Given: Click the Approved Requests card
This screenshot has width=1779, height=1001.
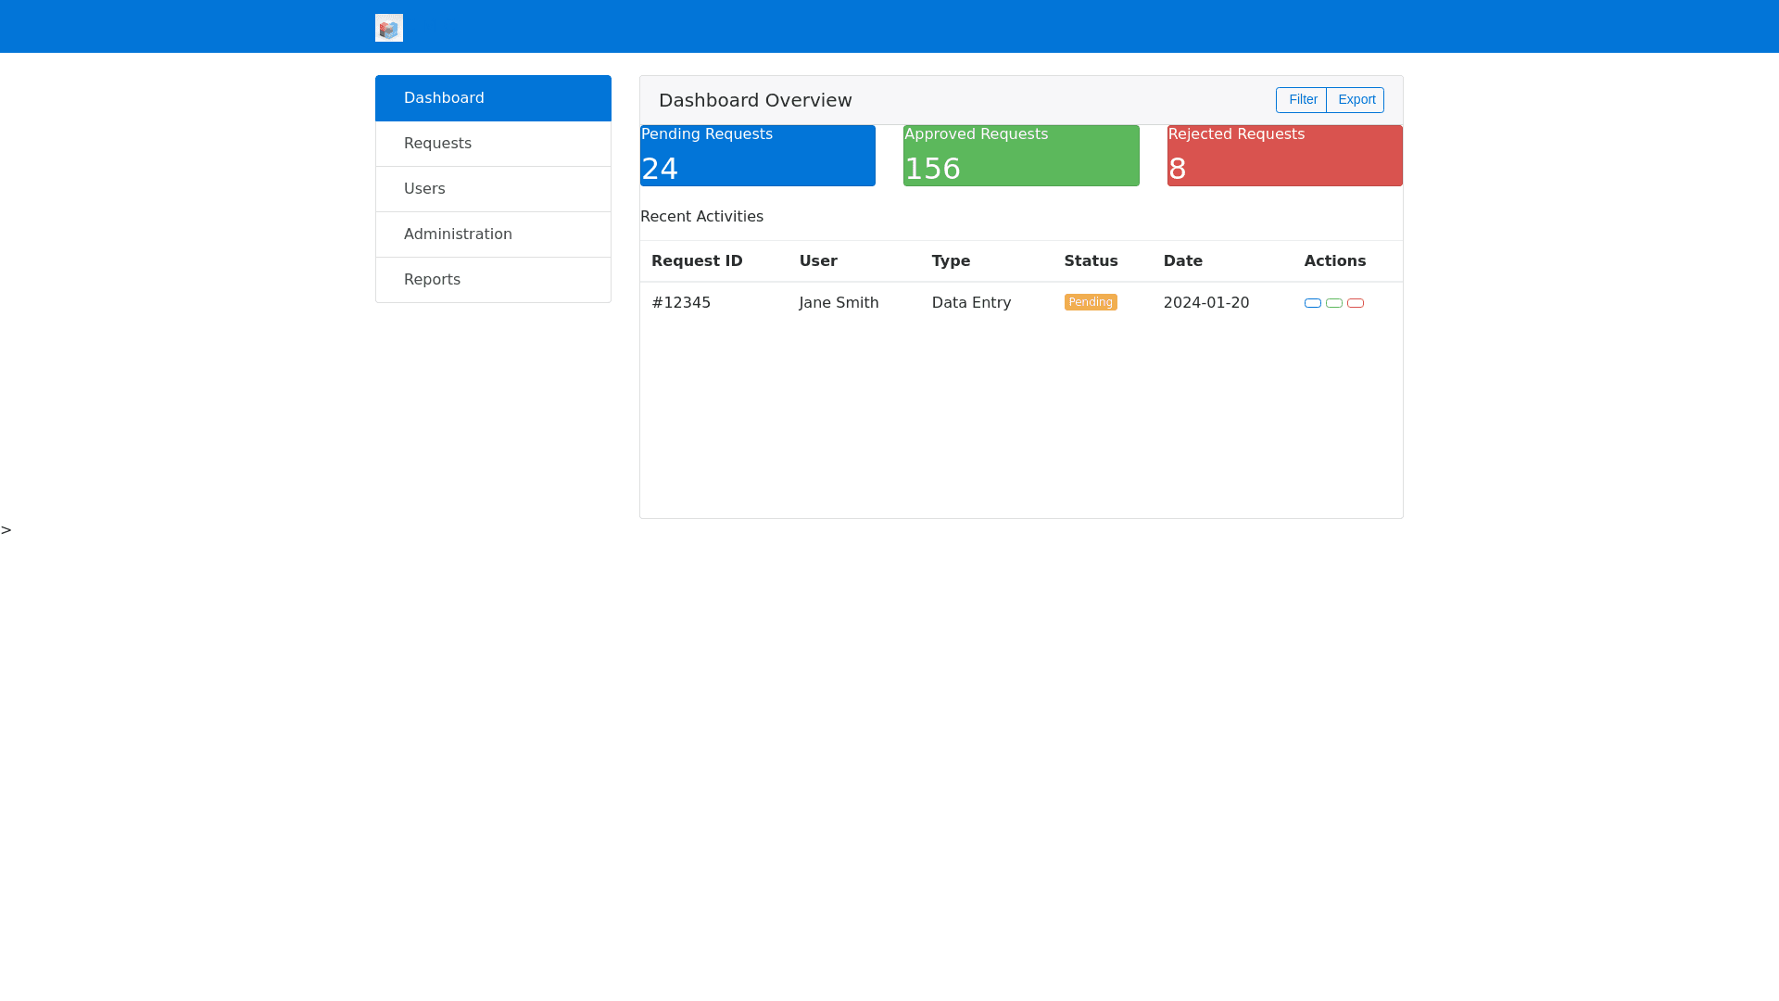Looking at the screenshot, I should point(1020,156).
